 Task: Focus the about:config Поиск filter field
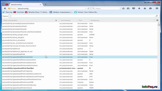pos(84,16)
